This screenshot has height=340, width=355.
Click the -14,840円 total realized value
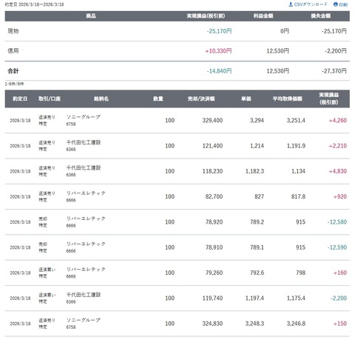click(x=219, y=71)
